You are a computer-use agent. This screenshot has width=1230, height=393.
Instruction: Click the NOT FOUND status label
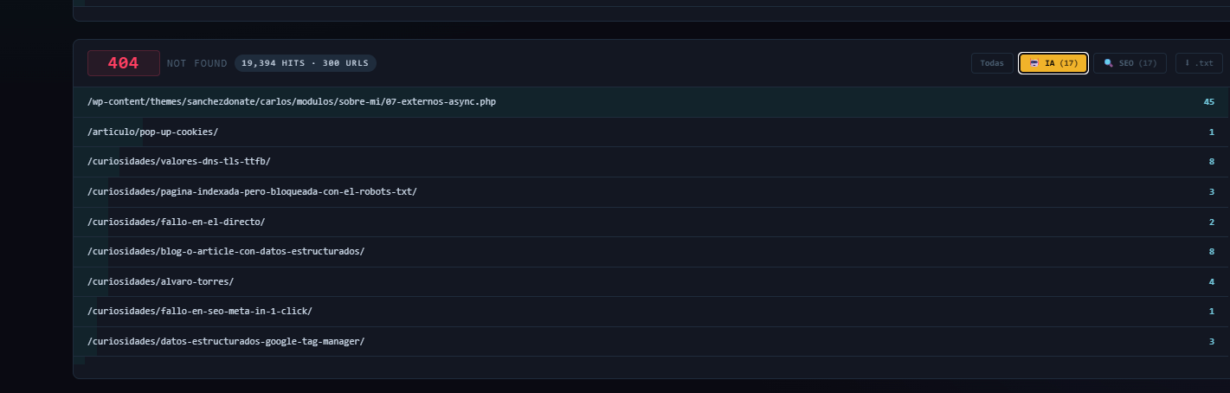click(197, 63)
